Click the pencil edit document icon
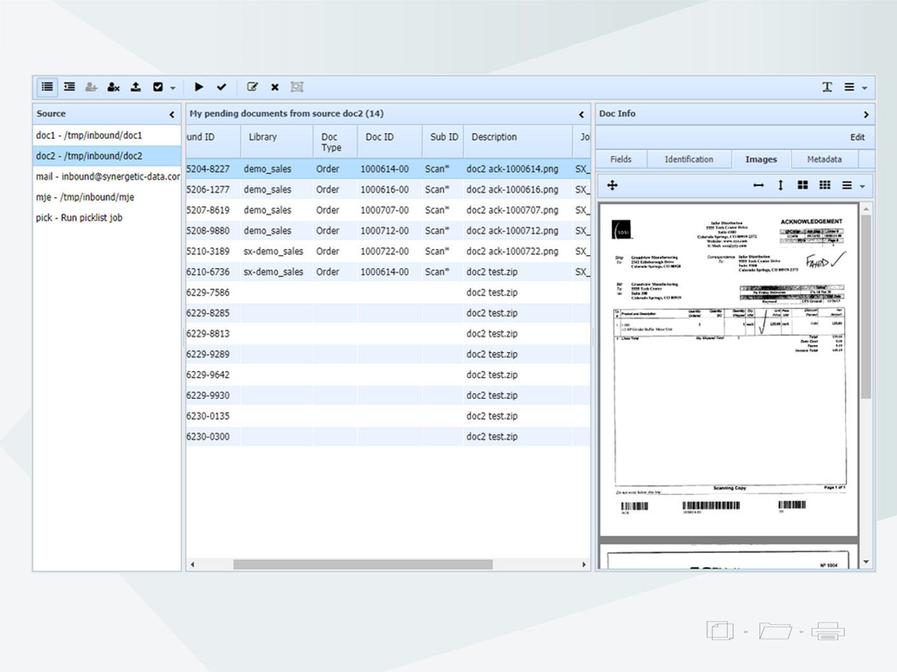 click(252, 87)
